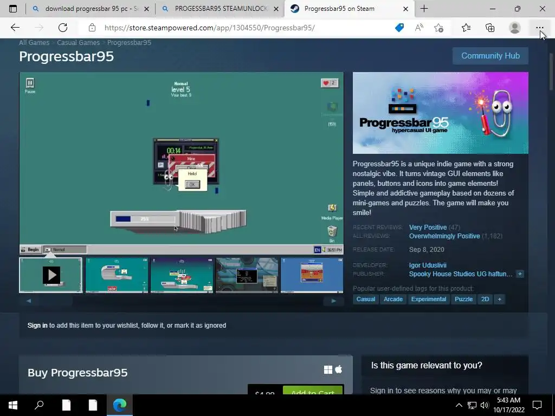555x416 pixels.
Task: Open developer Igor Uduslivii page
Action: [x=428, y=265]
